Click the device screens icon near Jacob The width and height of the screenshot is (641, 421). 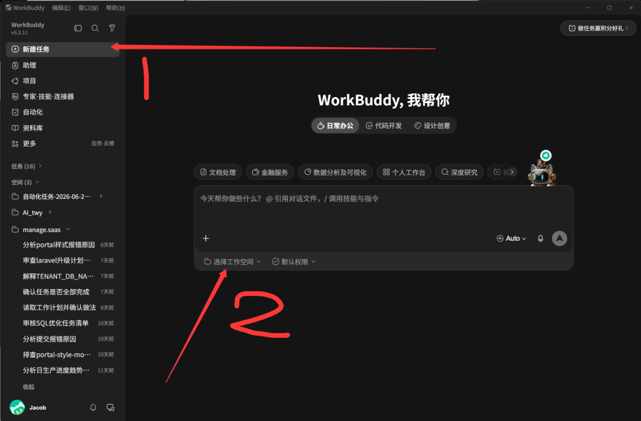tap(110, 407)
